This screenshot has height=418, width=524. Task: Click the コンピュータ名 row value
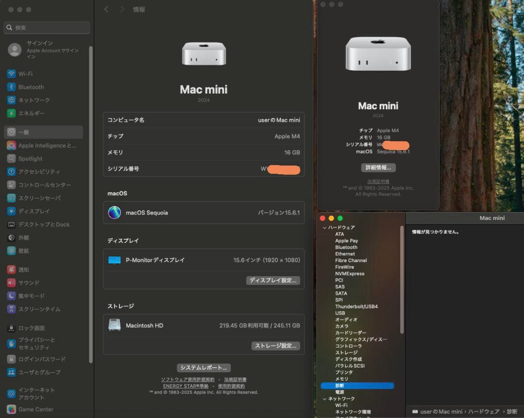278,120
